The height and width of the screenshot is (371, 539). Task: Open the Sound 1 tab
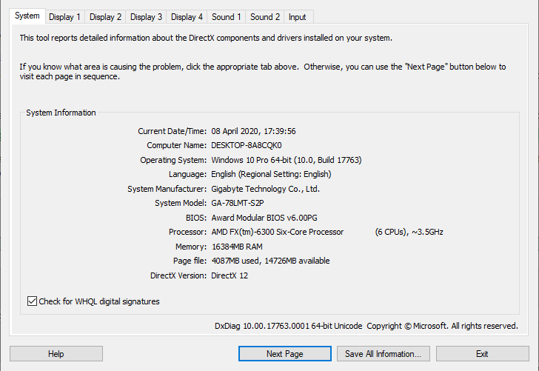pyautogui.click(x=227, y=16)
